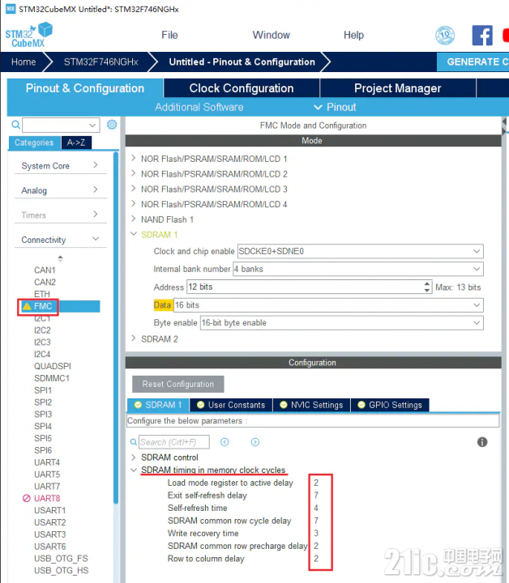
Task: Click the Write recovery time value 3
Action: click(x=316, y=533)
